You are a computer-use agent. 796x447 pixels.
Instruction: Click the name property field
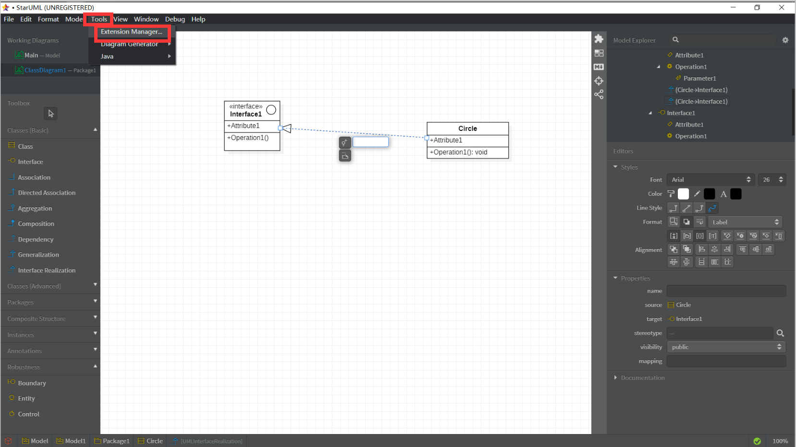point(726,291)
